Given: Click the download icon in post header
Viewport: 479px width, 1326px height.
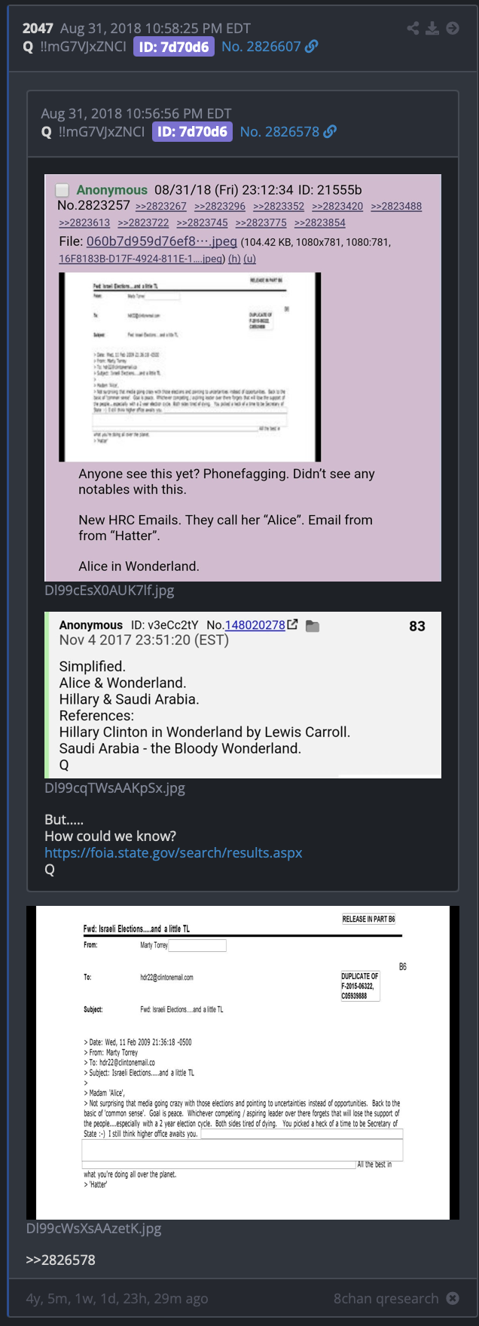Looking at the screenshot, I should tap(432, 28).
